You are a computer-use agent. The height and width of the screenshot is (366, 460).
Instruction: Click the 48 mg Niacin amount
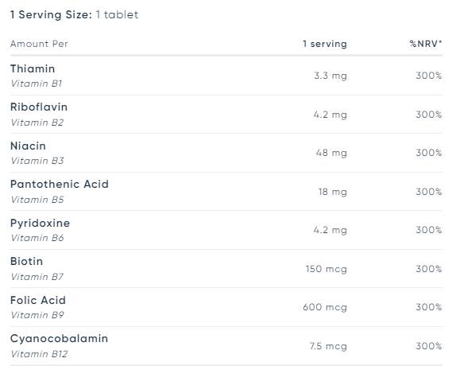click(x=331, y=153)
